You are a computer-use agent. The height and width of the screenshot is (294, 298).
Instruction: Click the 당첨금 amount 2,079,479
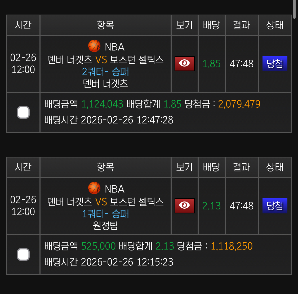coord(239,104)
